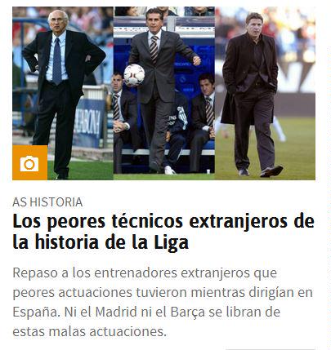Viewport: 331px width, 350px height.
Task: Open the article 'Los peores técnicos extranjeros' headline
Action: coord(163,232)
